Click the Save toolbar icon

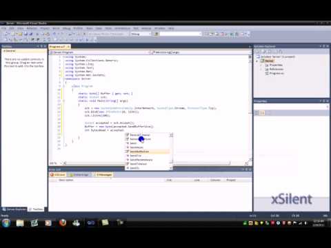pos(26,34)
